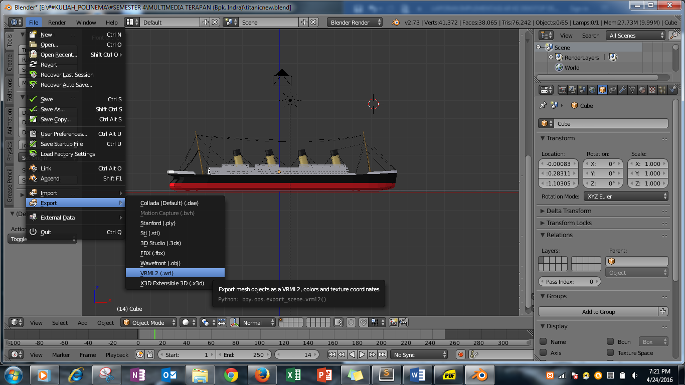Jump to the end frame in timeline
This screenshot has width=685, height=385.
(382, 354)
